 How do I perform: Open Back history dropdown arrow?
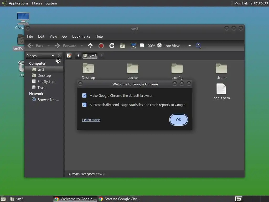tap(49, 46)
